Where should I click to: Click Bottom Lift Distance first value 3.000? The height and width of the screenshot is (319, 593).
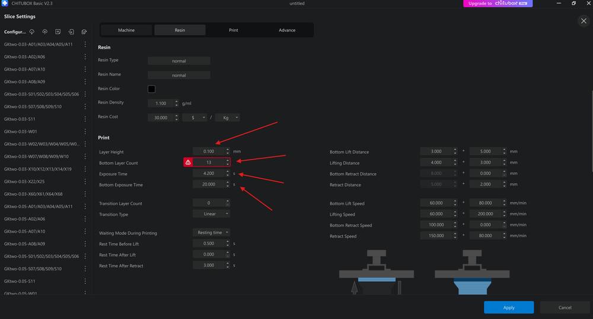point(436,151)
